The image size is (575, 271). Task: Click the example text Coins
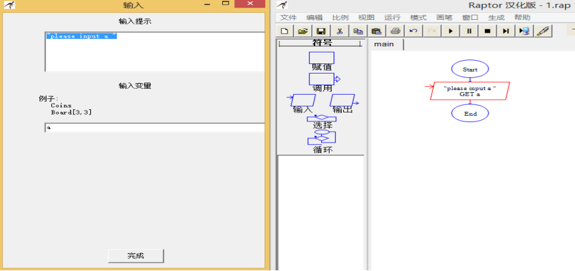pyautogui.click(x=61, y=105)
